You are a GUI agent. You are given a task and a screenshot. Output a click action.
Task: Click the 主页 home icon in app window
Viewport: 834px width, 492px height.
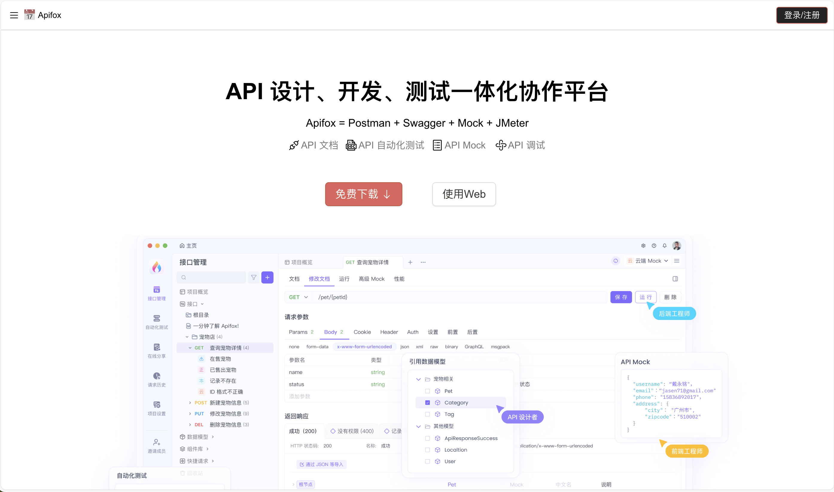click(182, 246)
